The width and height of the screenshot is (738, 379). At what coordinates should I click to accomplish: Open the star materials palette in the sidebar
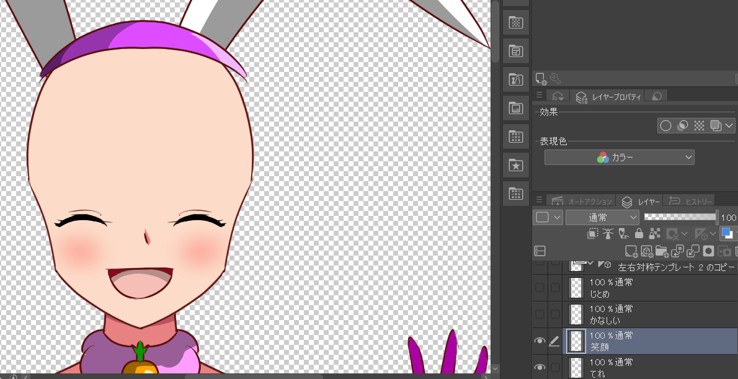pos(515,165)
